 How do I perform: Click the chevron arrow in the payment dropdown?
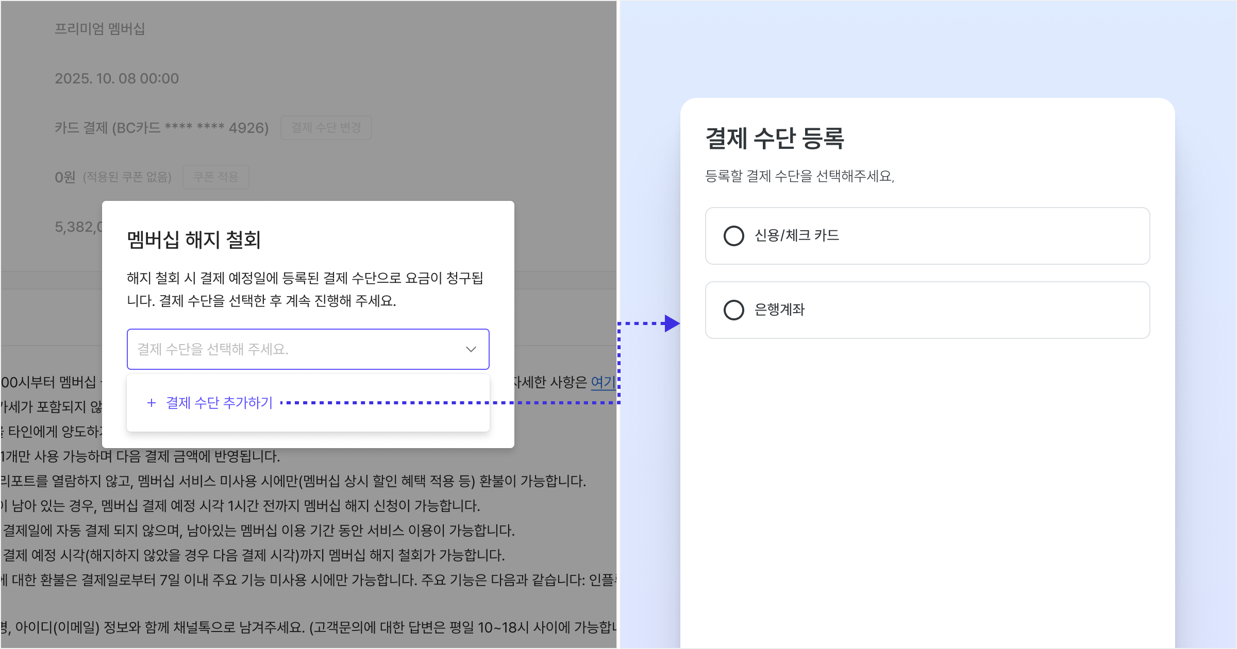[x=471, y=349]
